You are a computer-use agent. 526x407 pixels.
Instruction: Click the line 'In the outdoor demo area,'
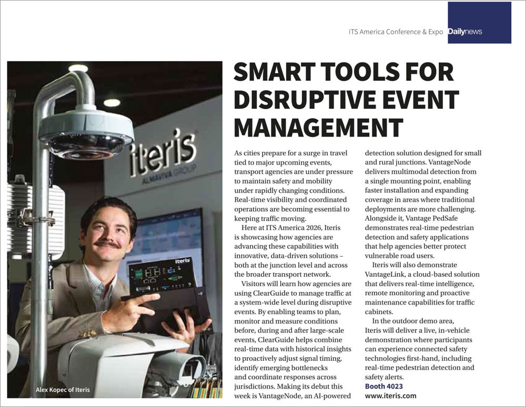coord(413,321)
